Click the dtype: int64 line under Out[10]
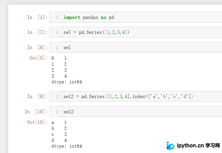Image resolution: width=222 pixels, height=153 pixels. pos(67,146)
